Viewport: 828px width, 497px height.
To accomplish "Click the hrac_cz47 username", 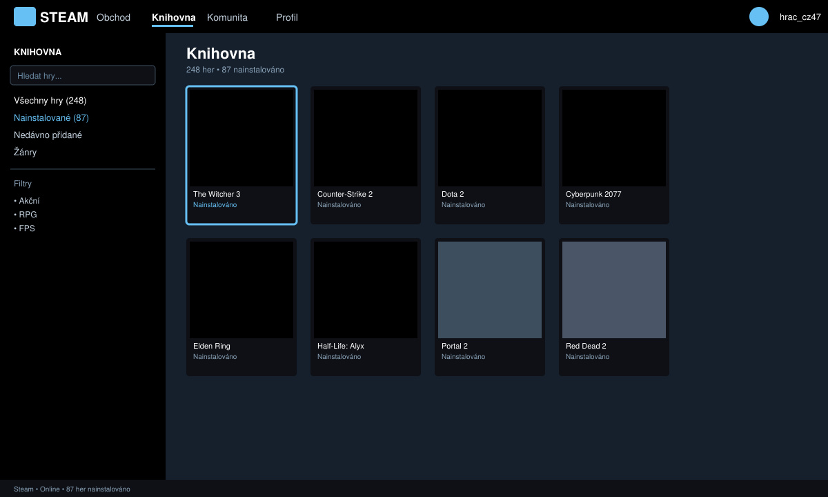I will pyautogui.click(x=800, y=17).
